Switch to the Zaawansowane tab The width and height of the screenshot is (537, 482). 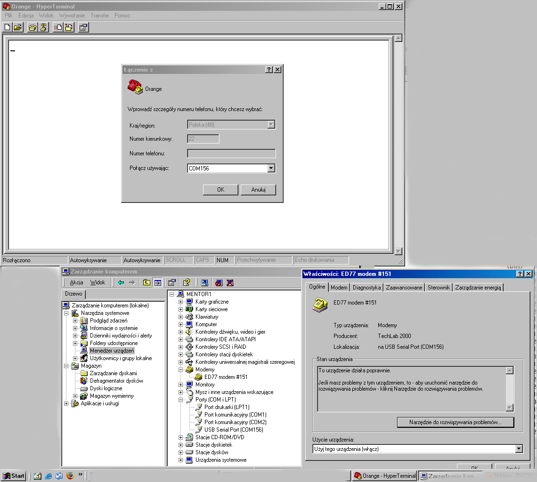tap(404, 288)
